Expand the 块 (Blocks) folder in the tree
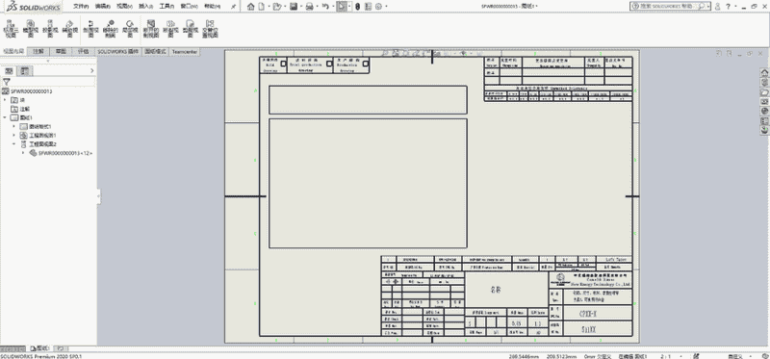The width and height of the screenshot is (770, 359). point(5,100)
